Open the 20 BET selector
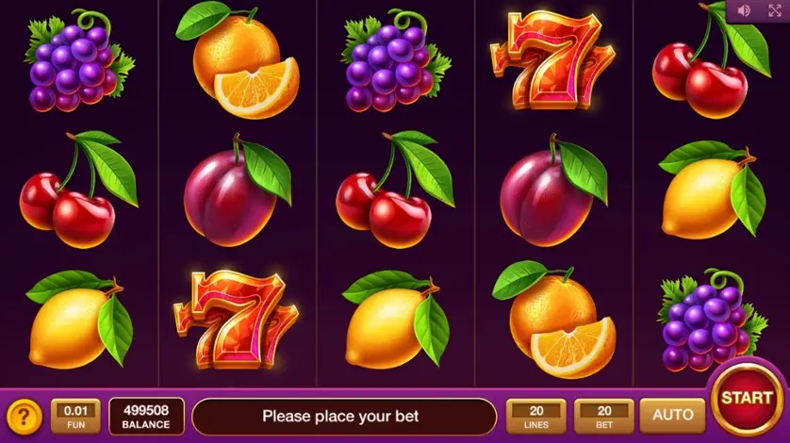Viewport: 790px width, 443px height. [x=604, y=416]
